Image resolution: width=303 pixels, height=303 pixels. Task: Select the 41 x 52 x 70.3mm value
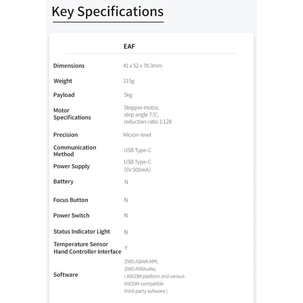[142, 66]
